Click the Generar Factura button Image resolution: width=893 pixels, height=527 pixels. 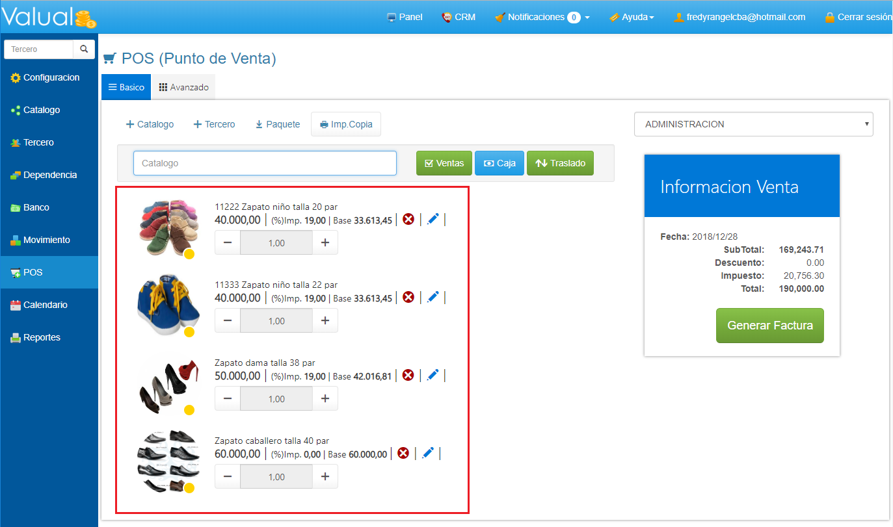pos(769,326)
